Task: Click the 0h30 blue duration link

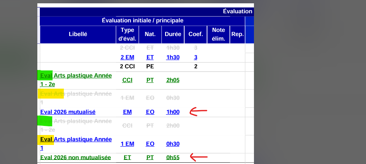Action: coord(173,144)
